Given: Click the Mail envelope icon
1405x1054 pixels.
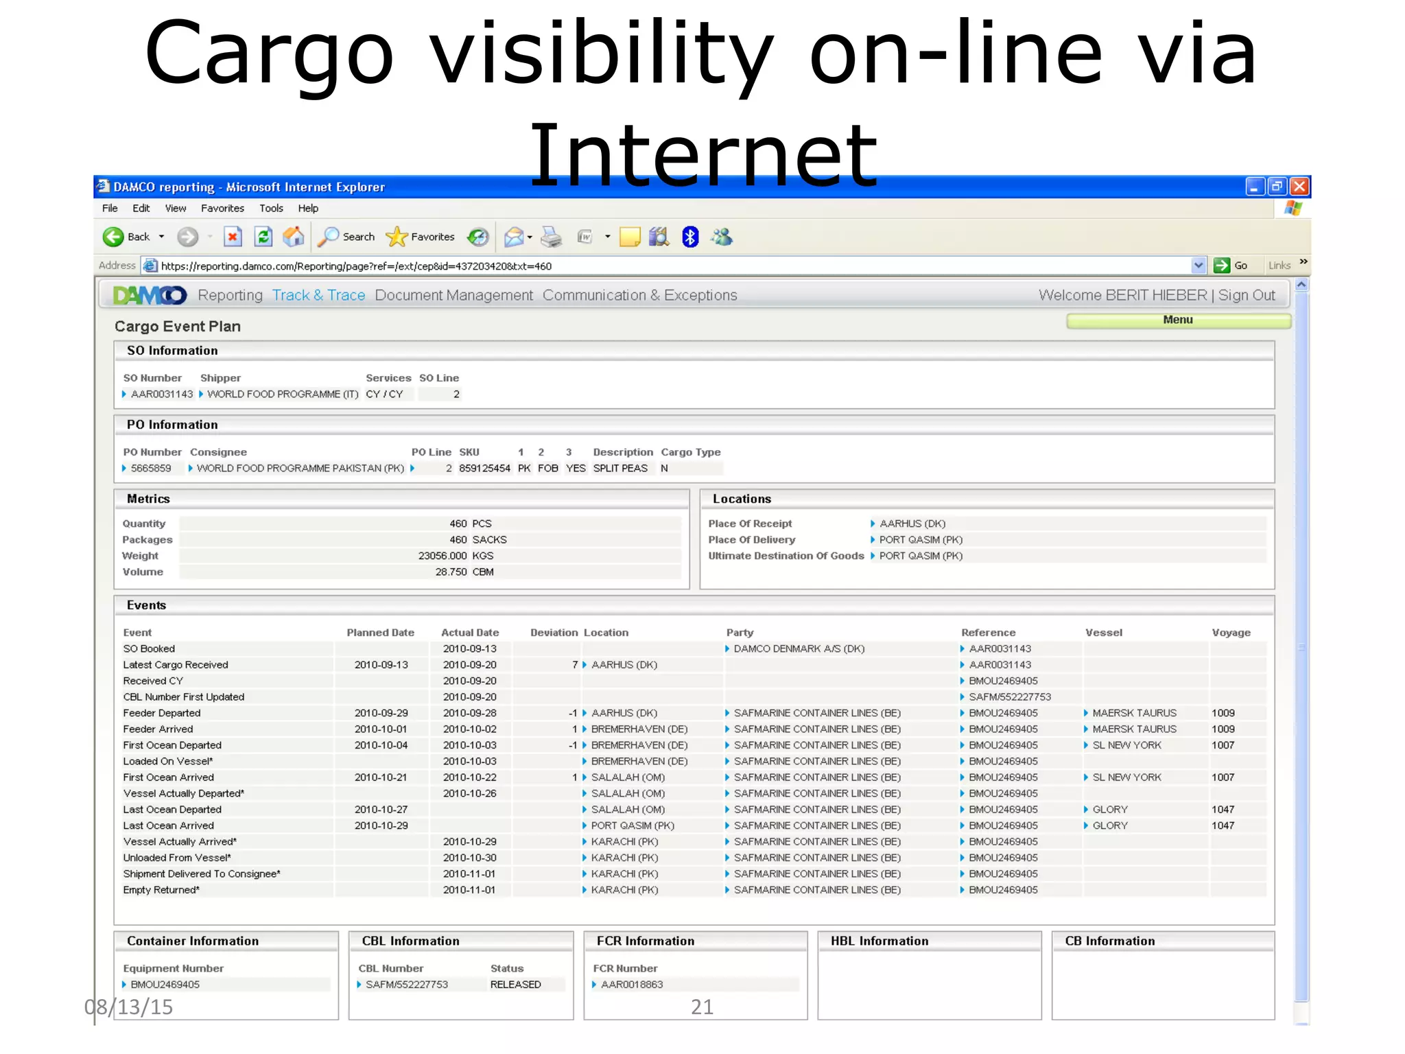Looking at the screenshot, I should [514, 237].
